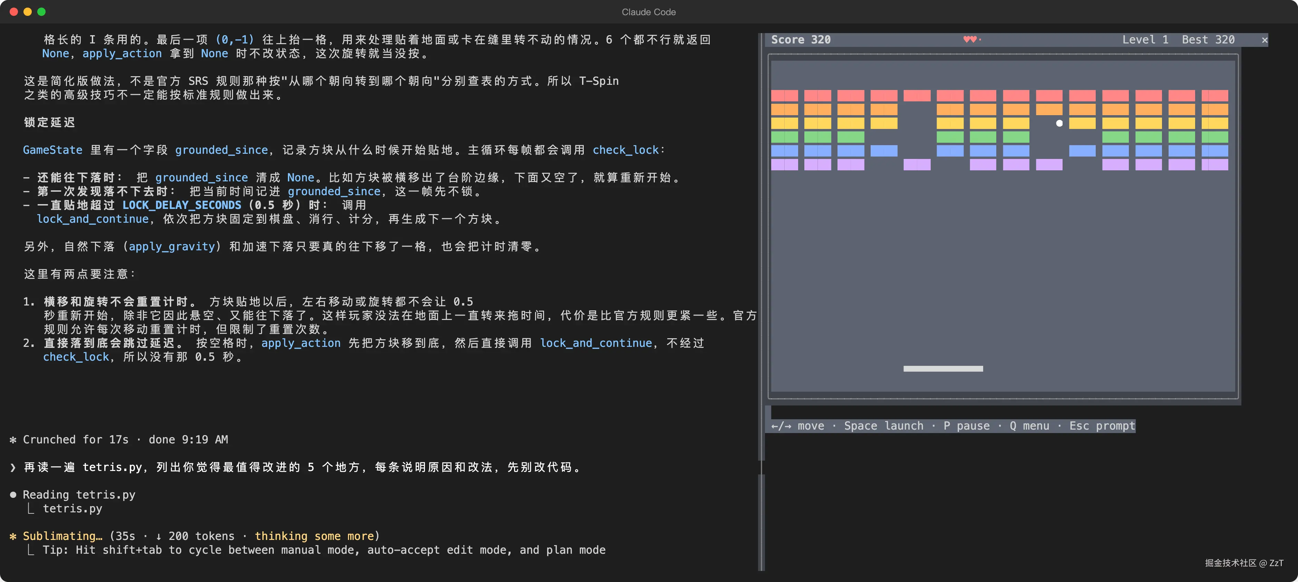Click the GameState identifier text
The height and width of the screenshot is (582, 1298).
tap(53, 150)
